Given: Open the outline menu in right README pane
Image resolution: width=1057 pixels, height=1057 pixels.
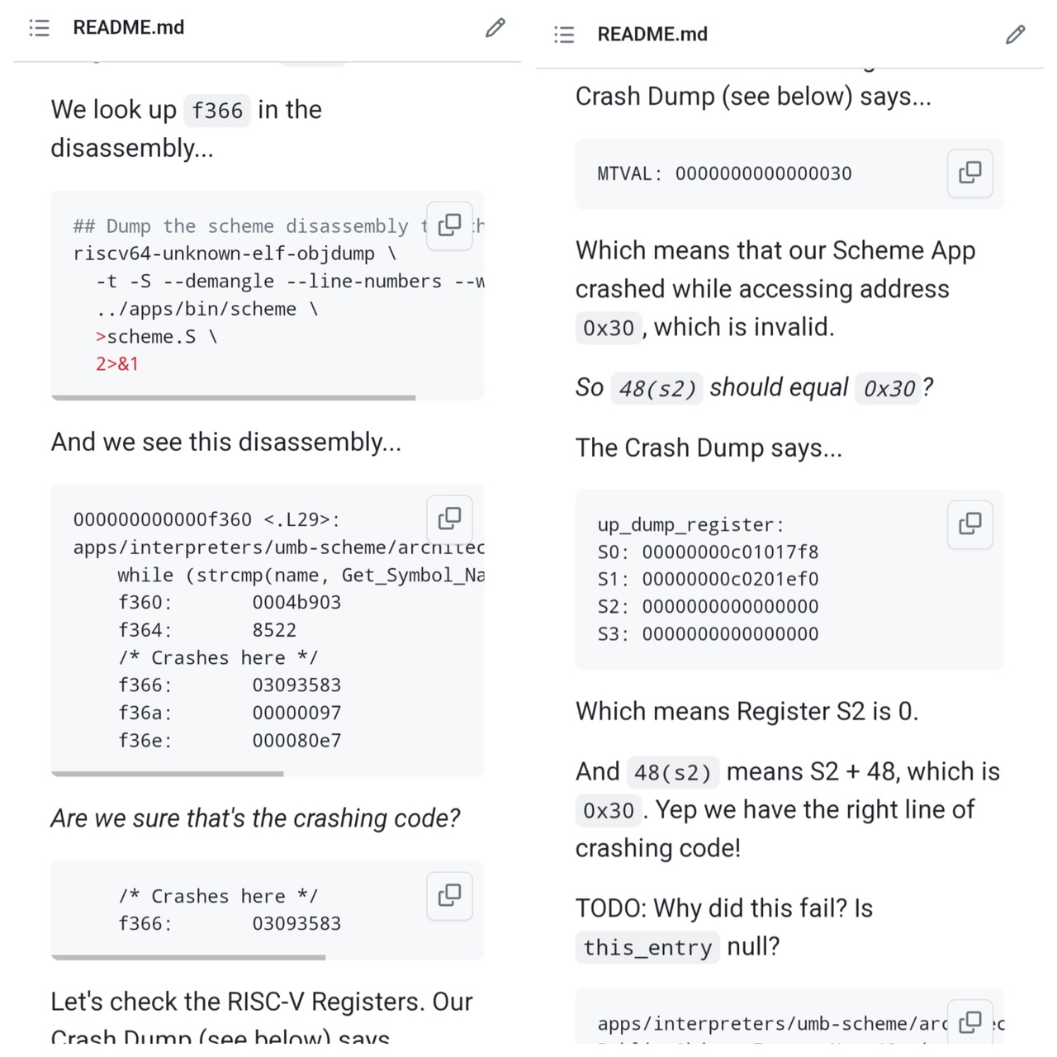Looking at the screenshot, I should [564, 35].
